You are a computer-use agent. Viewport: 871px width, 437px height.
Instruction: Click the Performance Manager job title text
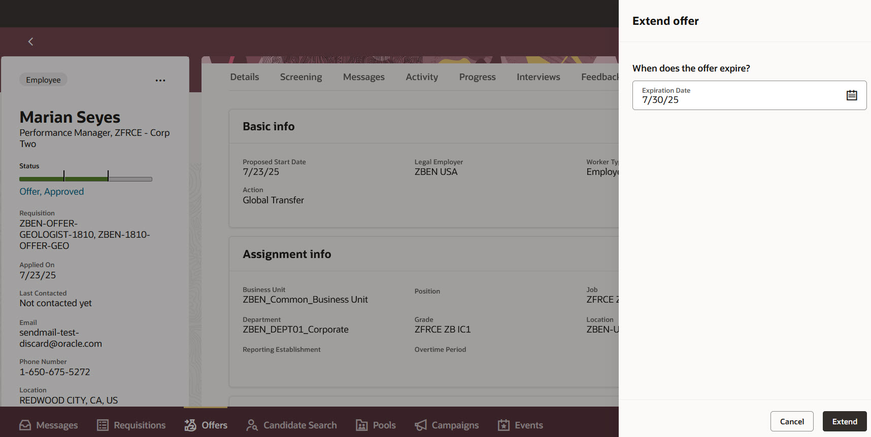94,138
